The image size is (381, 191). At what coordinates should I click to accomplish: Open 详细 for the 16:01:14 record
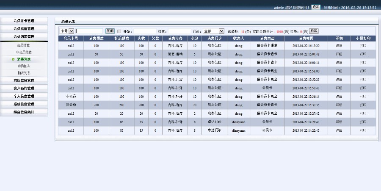click(x=339, y=63)
